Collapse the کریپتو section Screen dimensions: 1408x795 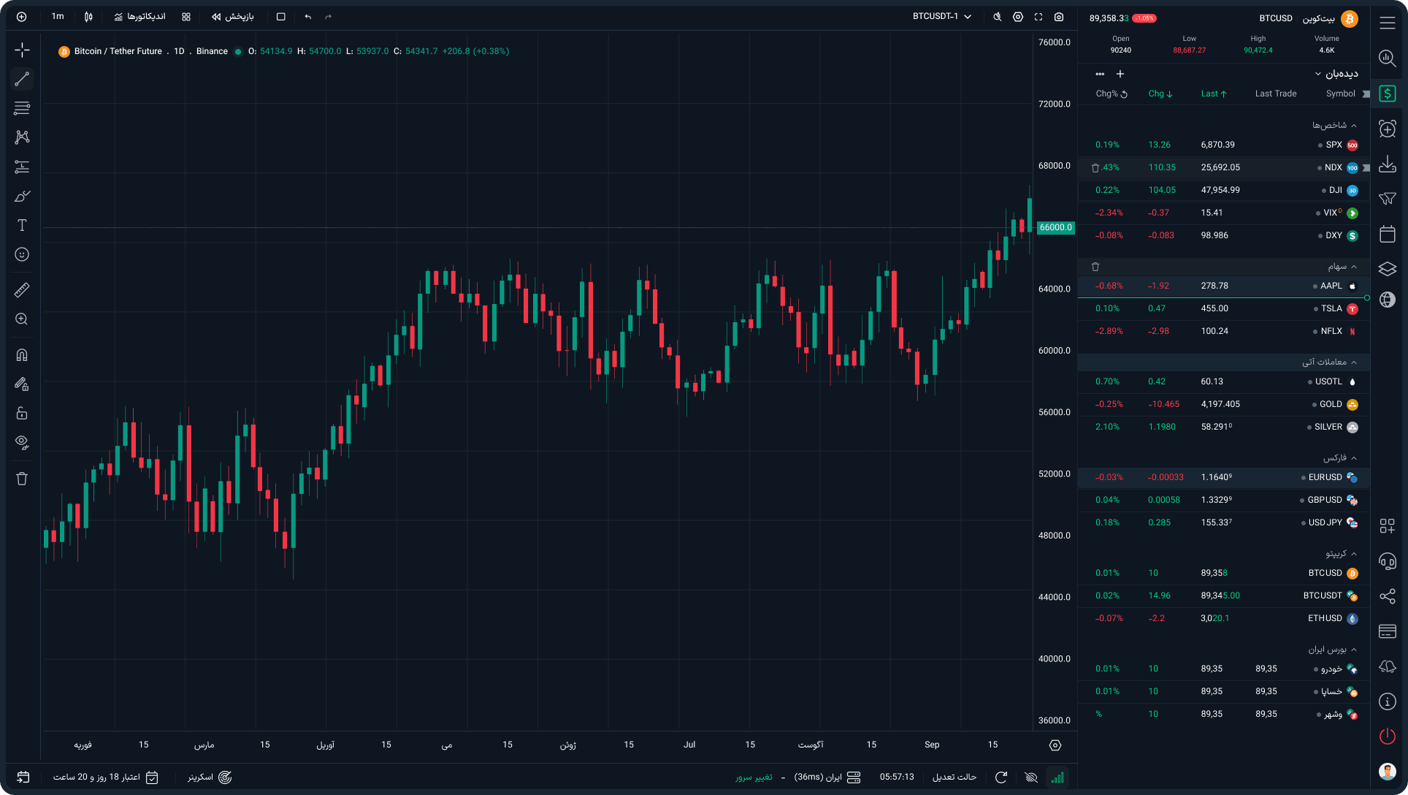1341,554
